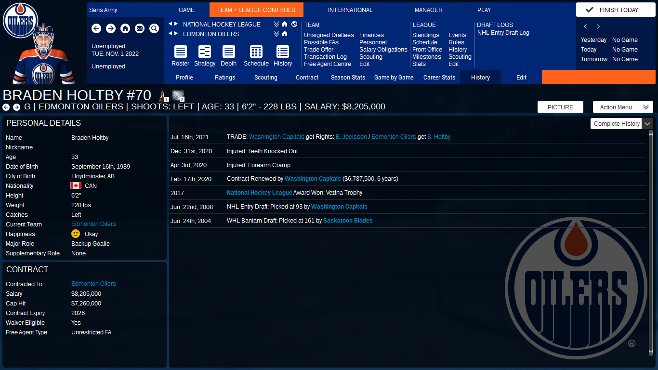The width and height of the screenshot is (658, 370).
Task: Click the trophy award icon next to player name
Action: [163, 95]
